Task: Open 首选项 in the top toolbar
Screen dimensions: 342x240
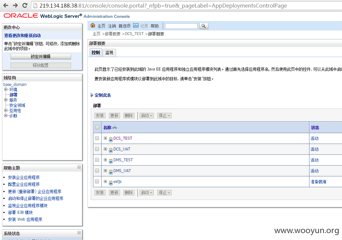Action: pyautogui.click(x=124, y=26)
